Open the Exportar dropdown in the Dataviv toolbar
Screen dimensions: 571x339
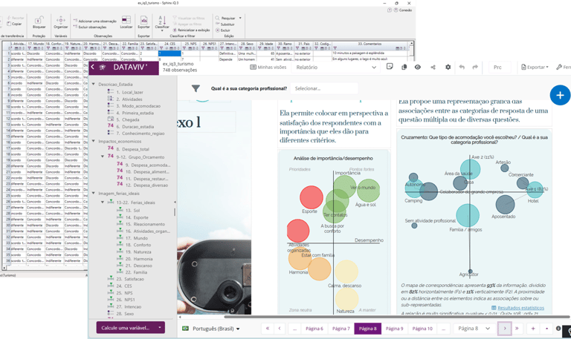(535, 68)
